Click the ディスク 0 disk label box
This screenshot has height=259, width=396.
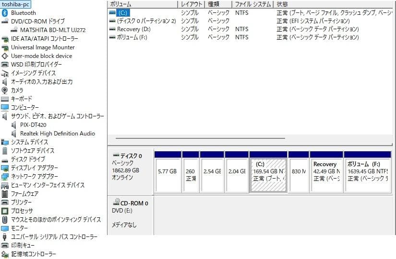tap(131, 171)
